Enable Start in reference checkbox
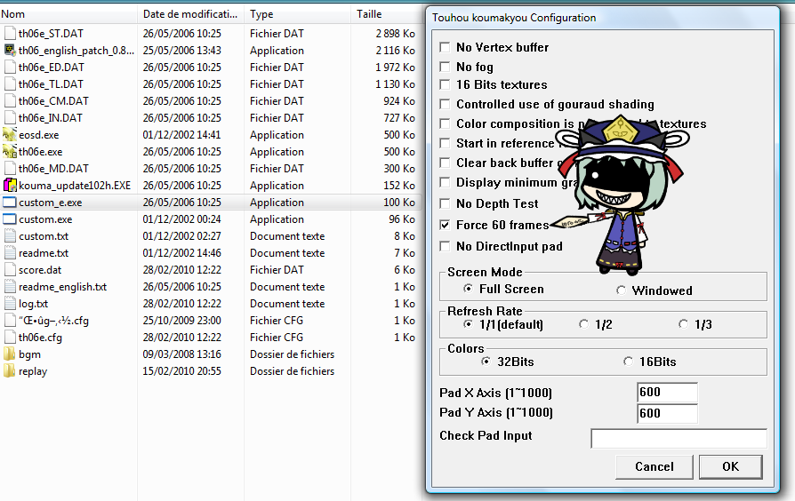Screen dimensions: 795x501 445,143
